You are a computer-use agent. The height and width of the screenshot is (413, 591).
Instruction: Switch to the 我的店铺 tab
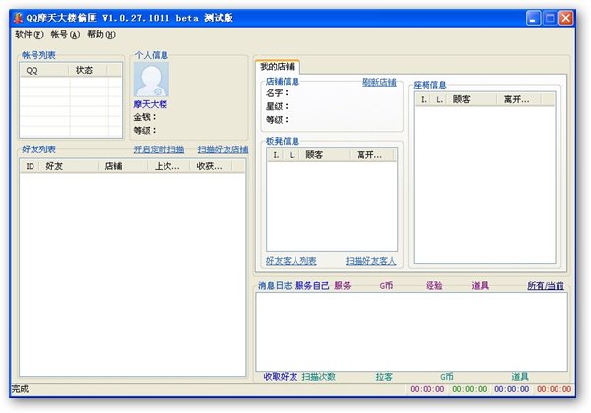pyautogui.click(x=278, y=67)
